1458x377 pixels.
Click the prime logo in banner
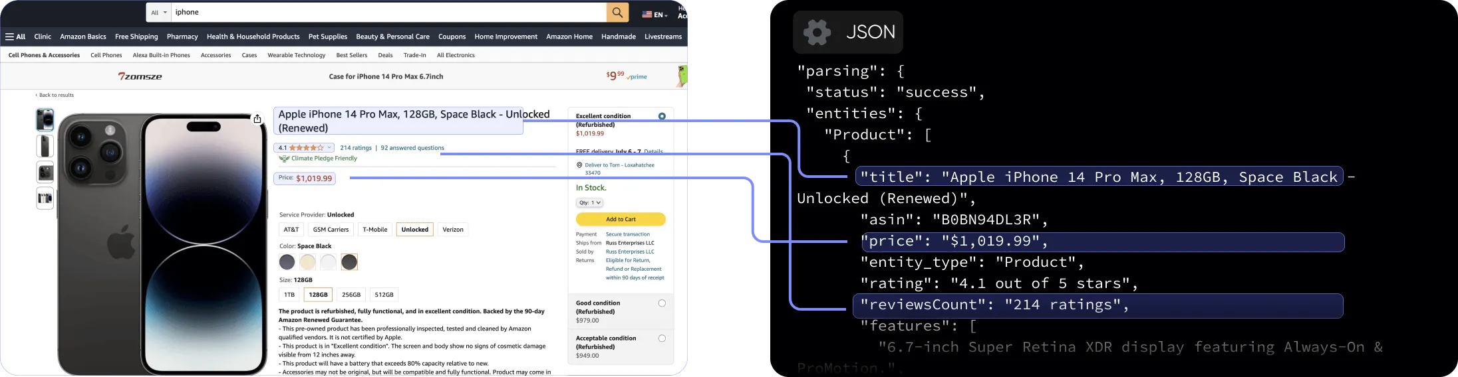[x=637, y=77]
